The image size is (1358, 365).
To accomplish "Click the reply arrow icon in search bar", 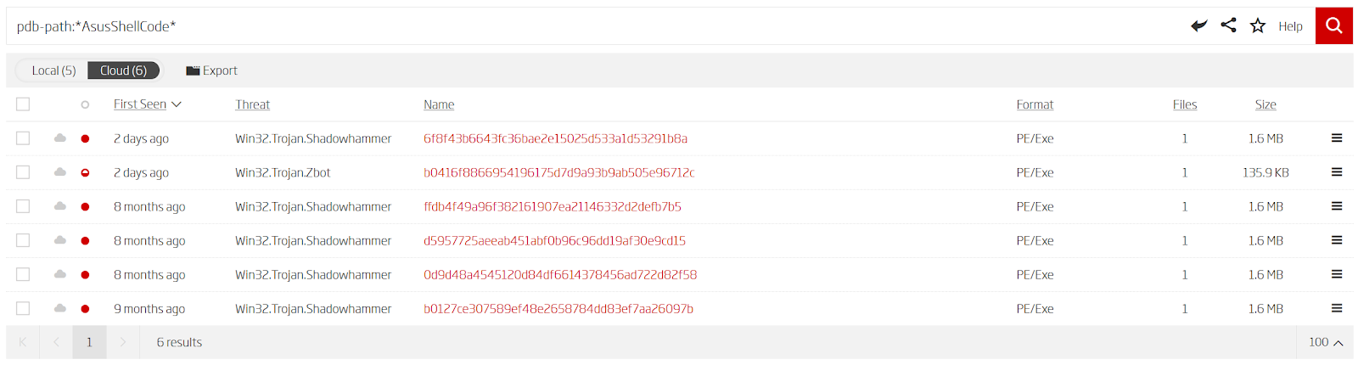I will (1198, 25).
